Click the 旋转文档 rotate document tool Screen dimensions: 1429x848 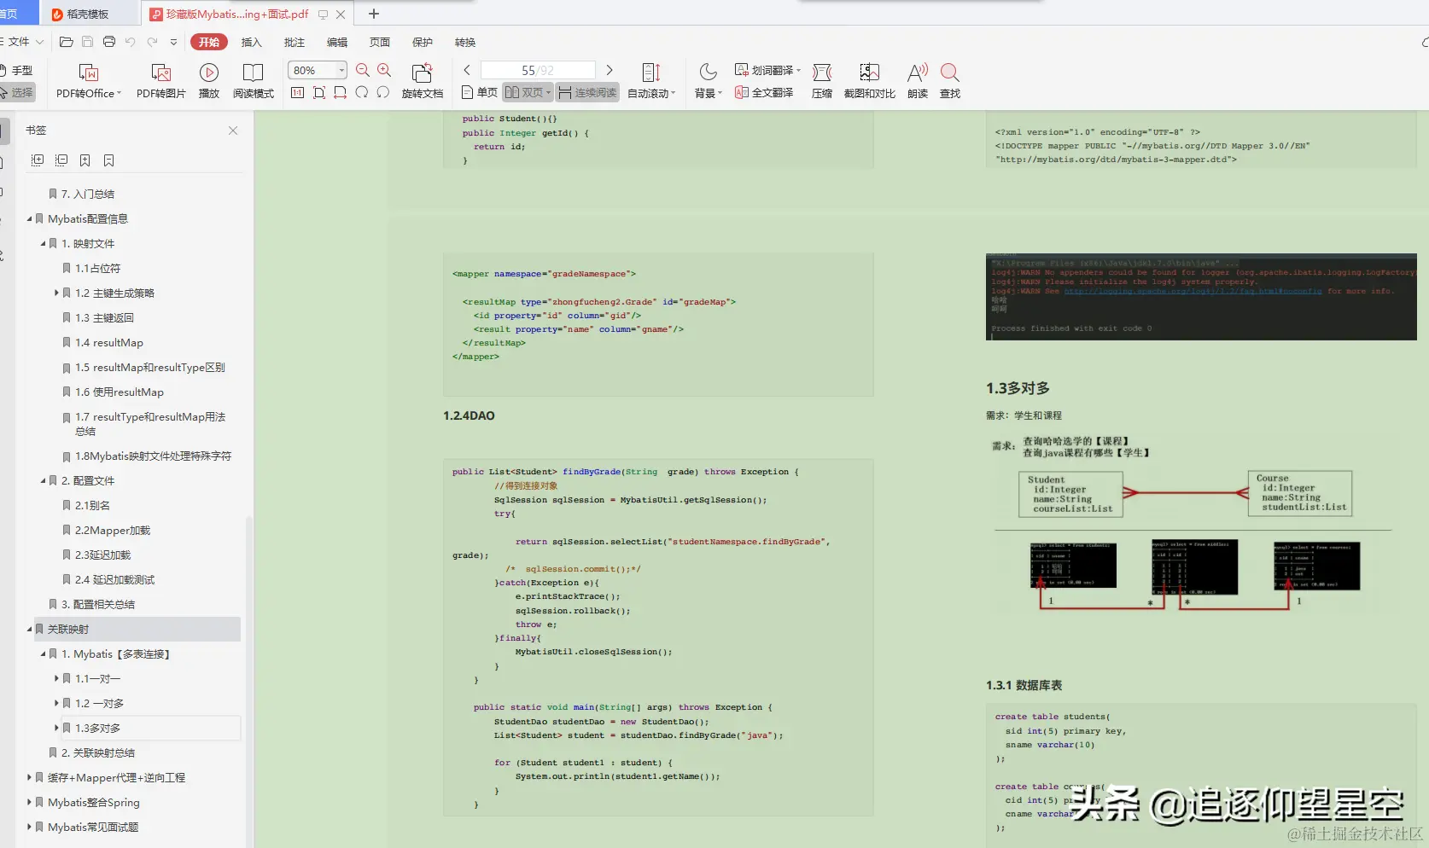tap(423, 81)
